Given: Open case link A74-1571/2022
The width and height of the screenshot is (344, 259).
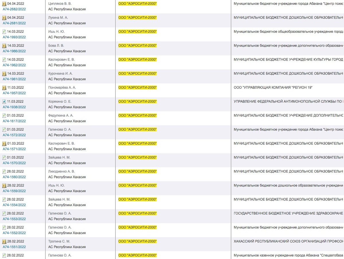Looking at the screenshot, I should coord(14,149).
